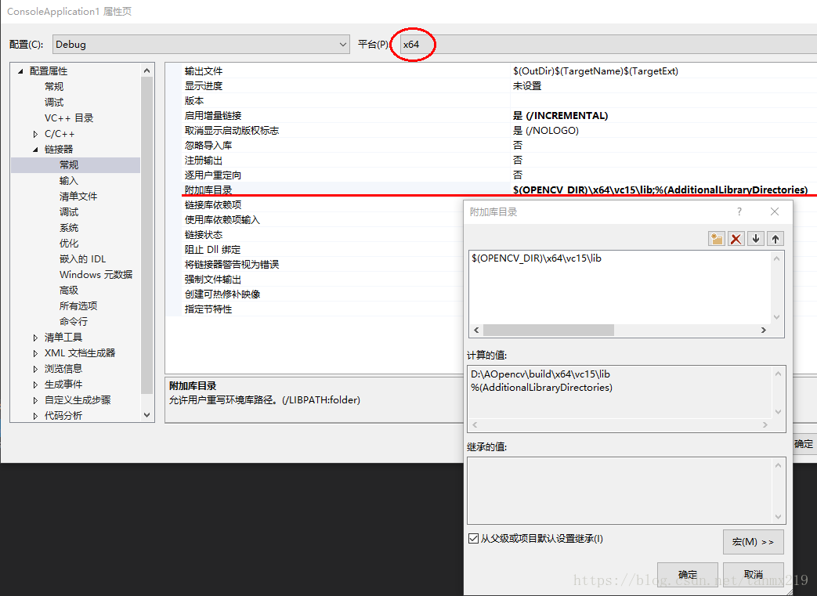This screenshot has height=596, width=817.
Task: Click the 是 (/INCREMENTAL) value
Action: [x=560, y=116]
